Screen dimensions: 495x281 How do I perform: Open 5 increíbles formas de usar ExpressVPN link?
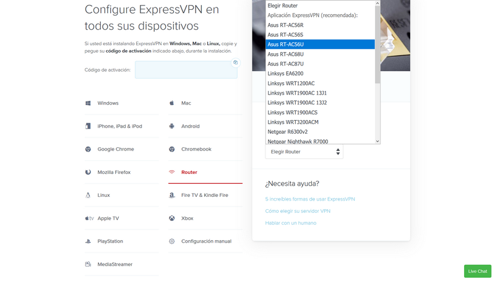tap(310, 199)
